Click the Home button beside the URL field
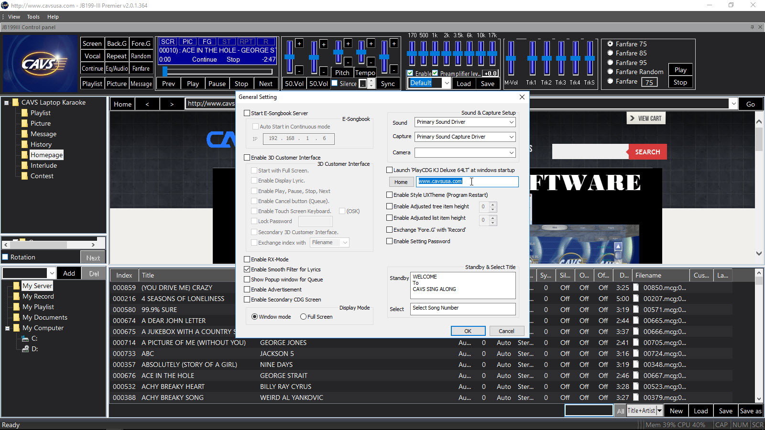This screenshot has width=765, height=430. point(401,182)
